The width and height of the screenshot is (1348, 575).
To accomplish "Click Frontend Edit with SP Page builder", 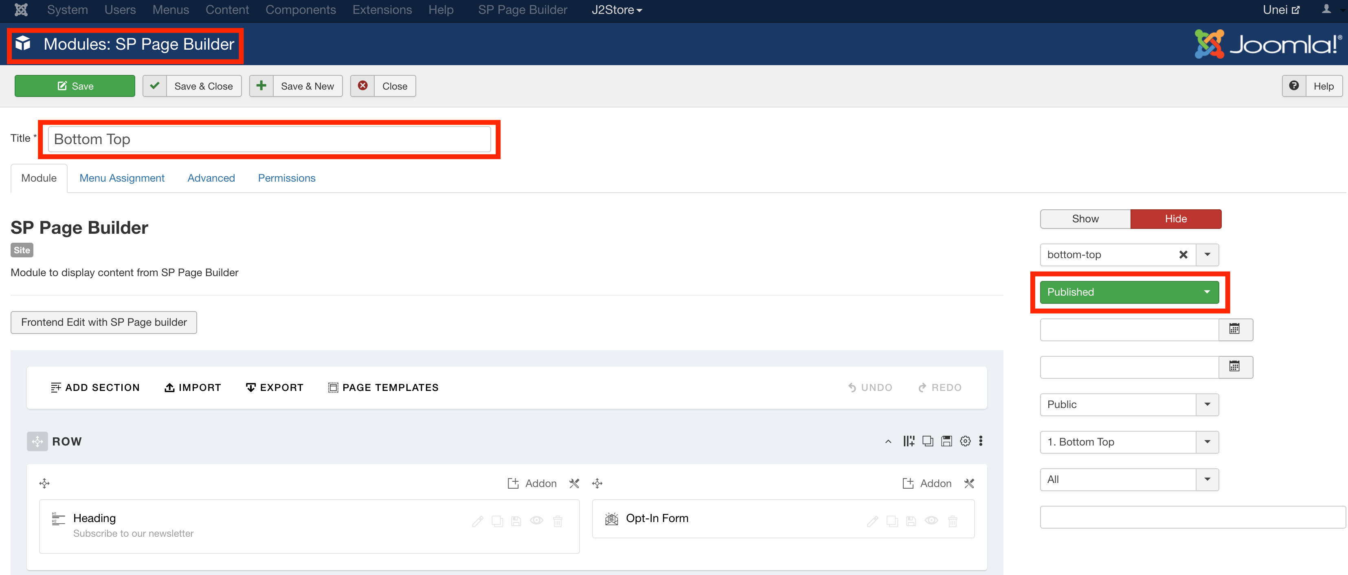I will (x=103, y=322).
